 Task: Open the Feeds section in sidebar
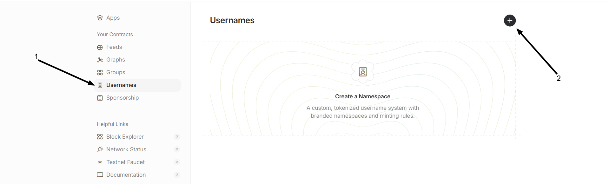click(114, 47)
